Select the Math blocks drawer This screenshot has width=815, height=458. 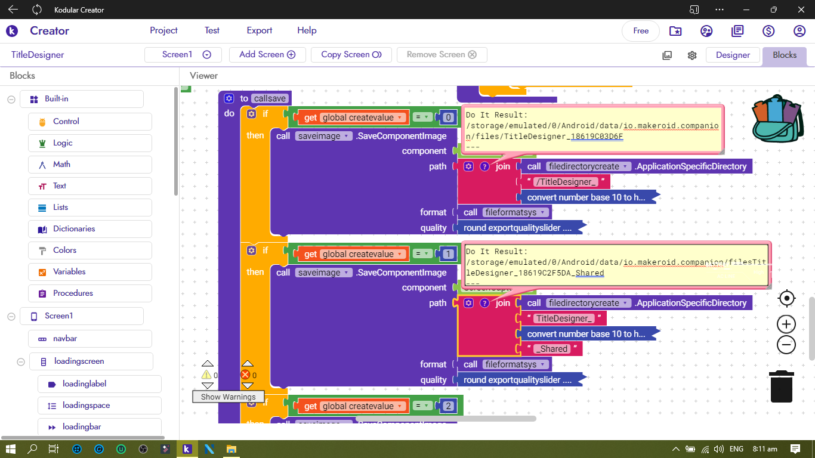pos(90,165)
